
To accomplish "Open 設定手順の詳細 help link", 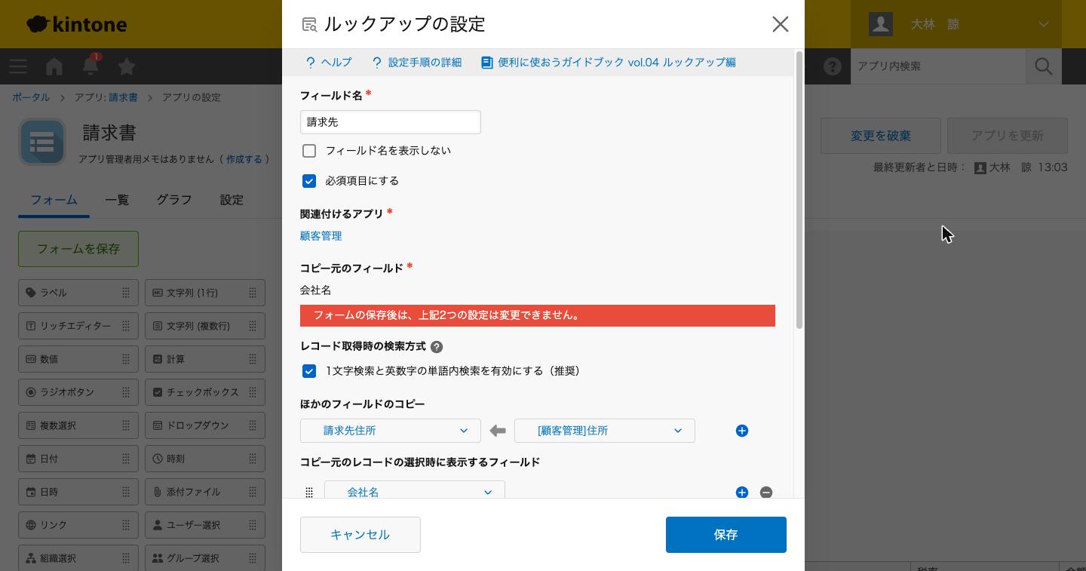I will 416,63.
